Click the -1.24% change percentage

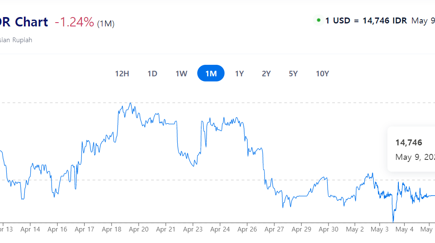click(x=74, y=22)
